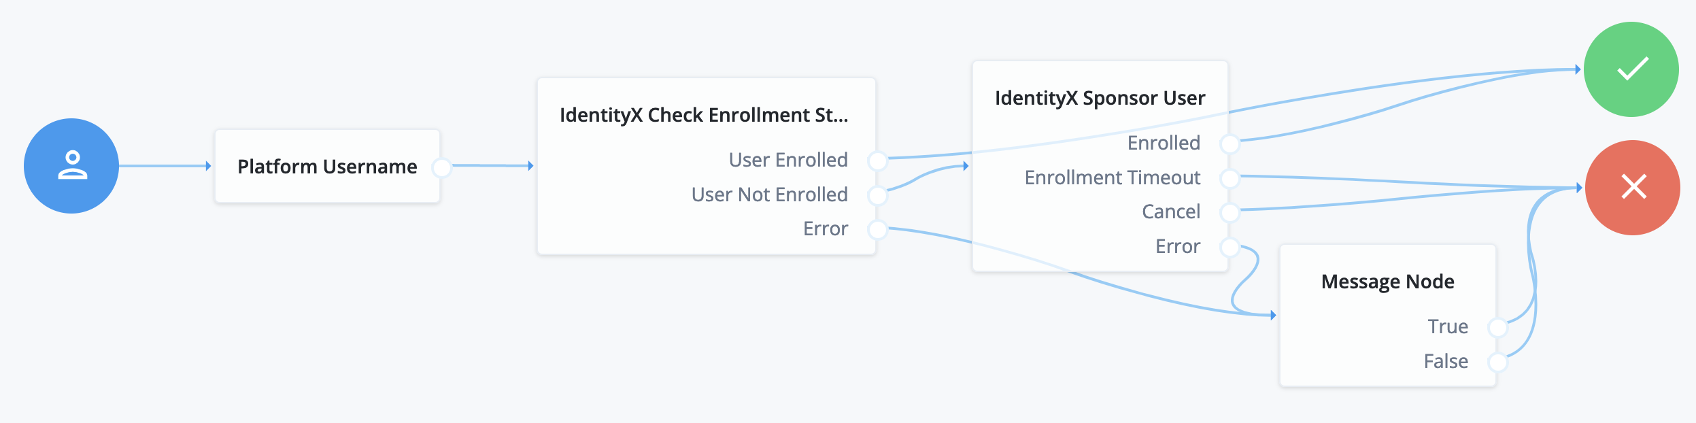Click the Enrollment Timeout outcome connector

1230,179
